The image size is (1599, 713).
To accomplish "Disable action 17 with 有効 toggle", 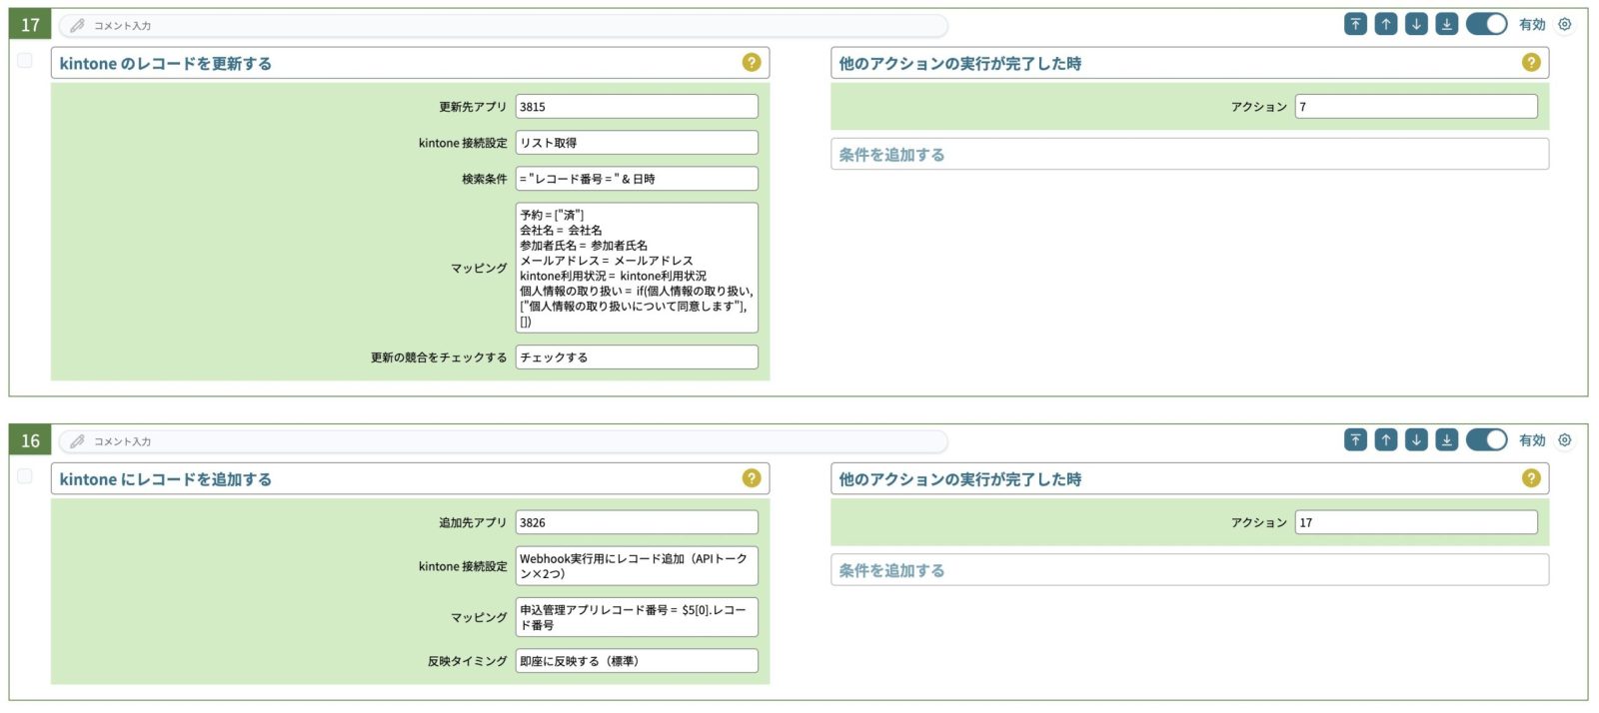I will (1486, 25).
